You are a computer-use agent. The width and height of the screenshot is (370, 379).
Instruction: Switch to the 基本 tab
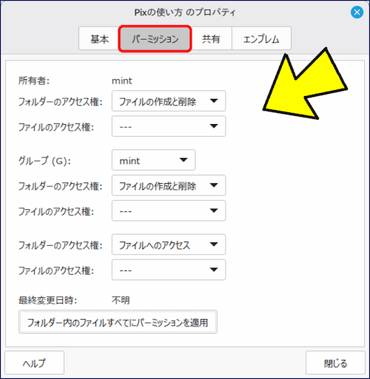99,38
